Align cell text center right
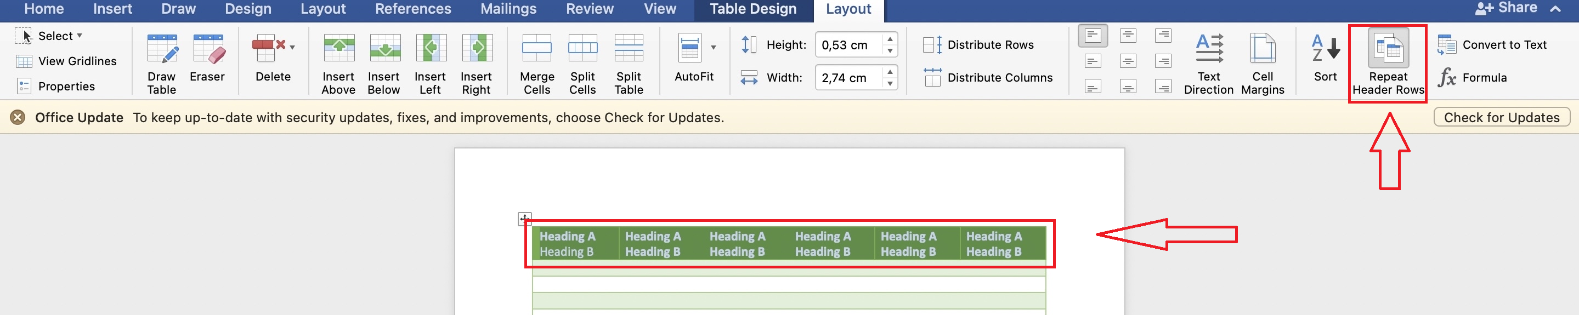1579x315 pixels. click(x=1163, y=61)
